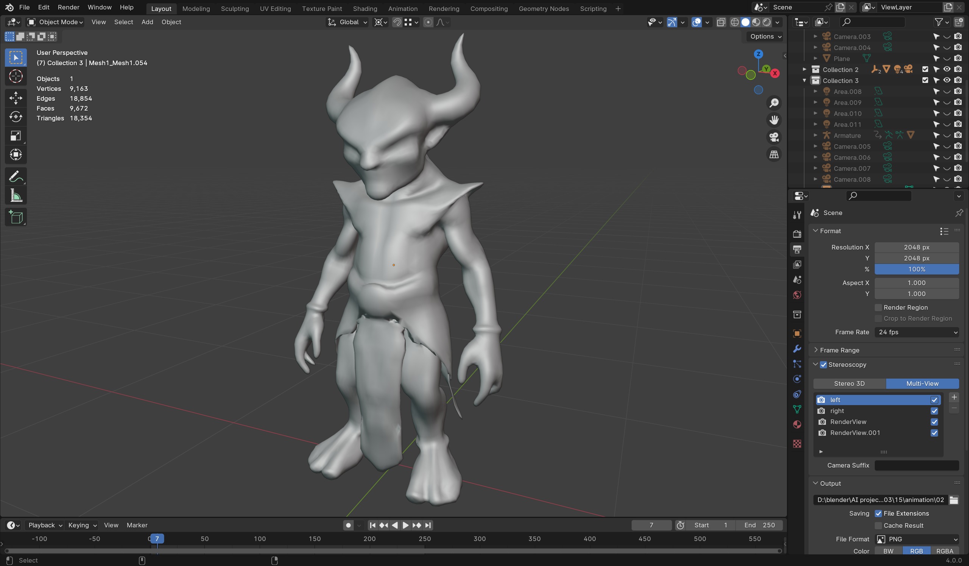Open the Material properties tab

[797, 424]
